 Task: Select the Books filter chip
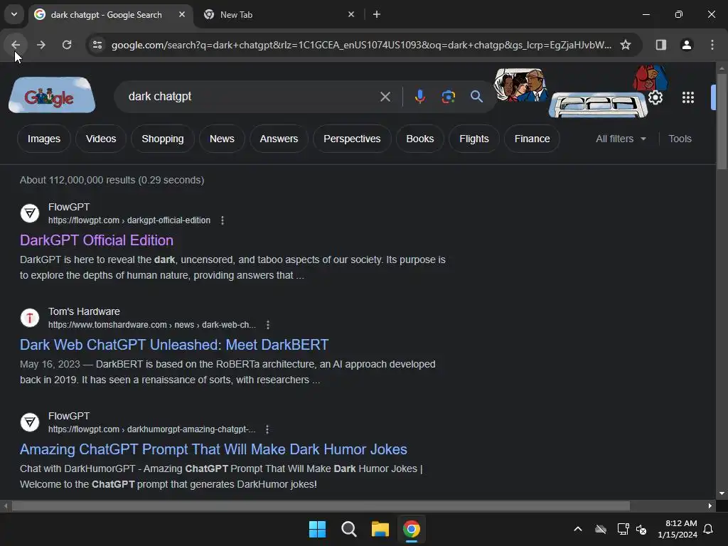[419, 139]
